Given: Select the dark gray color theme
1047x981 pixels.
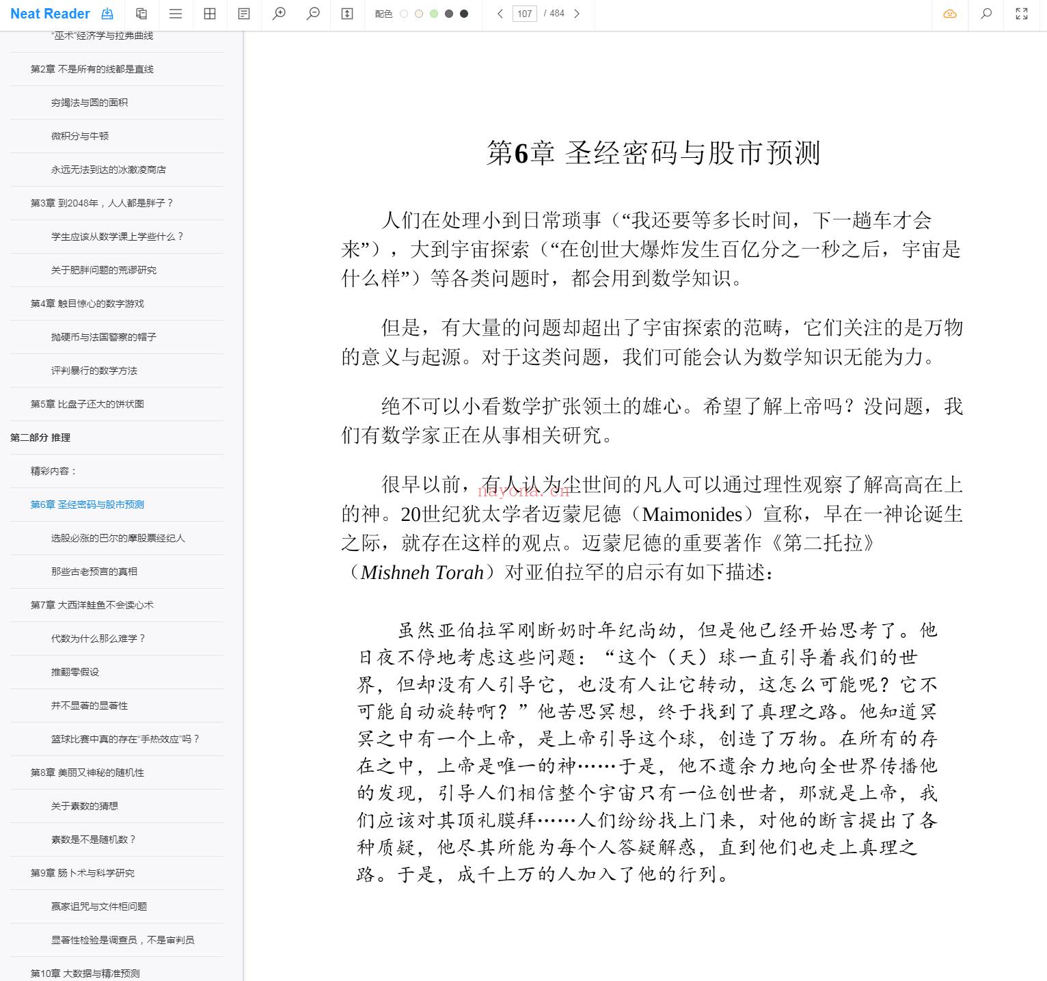Looking at the screenshot, I should tap(449, 14).
